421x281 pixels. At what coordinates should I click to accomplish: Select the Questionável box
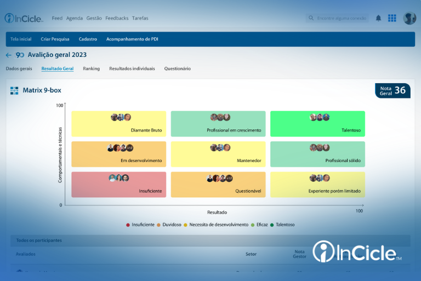218,185
